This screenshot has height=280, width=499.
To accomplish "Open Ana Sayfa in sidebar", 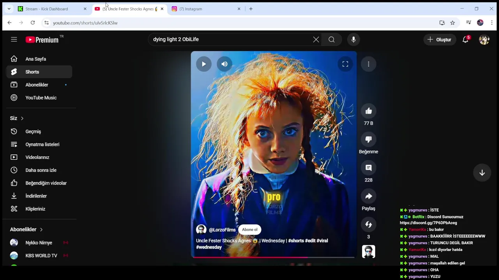I will coord(39,59).
